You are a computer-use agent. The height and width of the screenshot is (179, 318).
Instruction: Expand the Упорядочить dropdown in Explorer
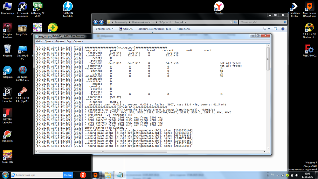click(x=104, y=29)
